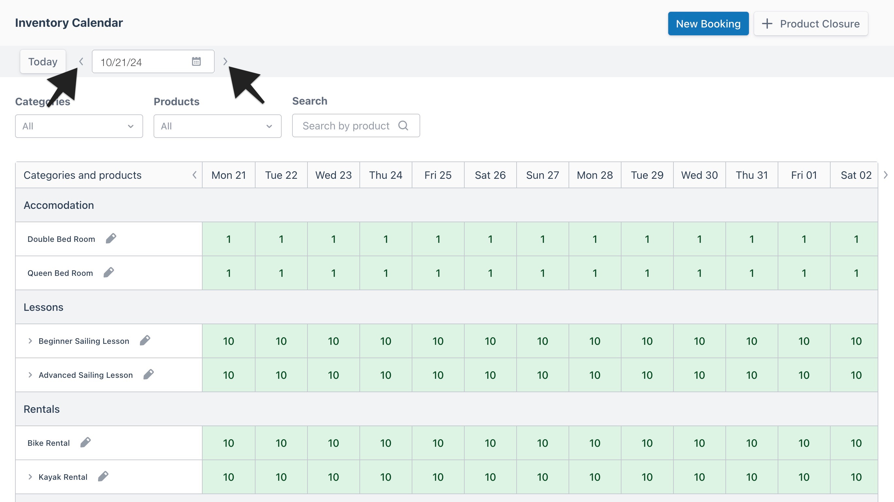Image resolution: width=894 pixels, height=502 pixels.
Task: Click Kayak Rental availability on Tue 22
Action: [x=281, y=477]
